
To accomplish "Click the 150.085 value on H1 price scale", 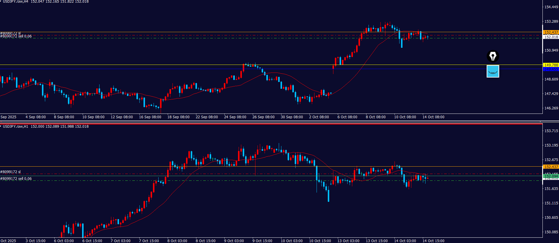I will [x=551, y=232].
